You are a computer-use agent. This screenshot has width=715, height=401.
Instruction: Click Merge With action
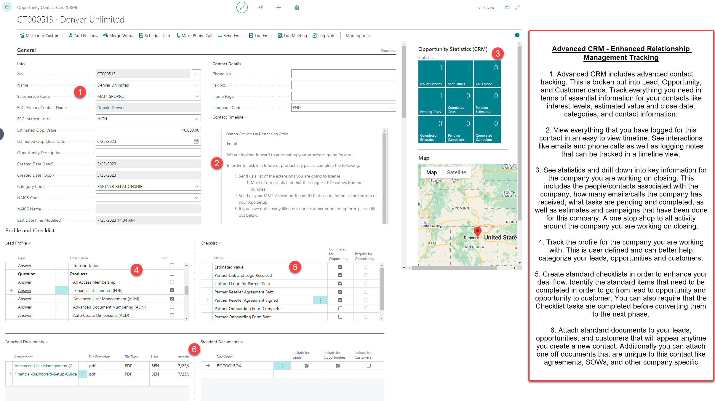(119, 36)
